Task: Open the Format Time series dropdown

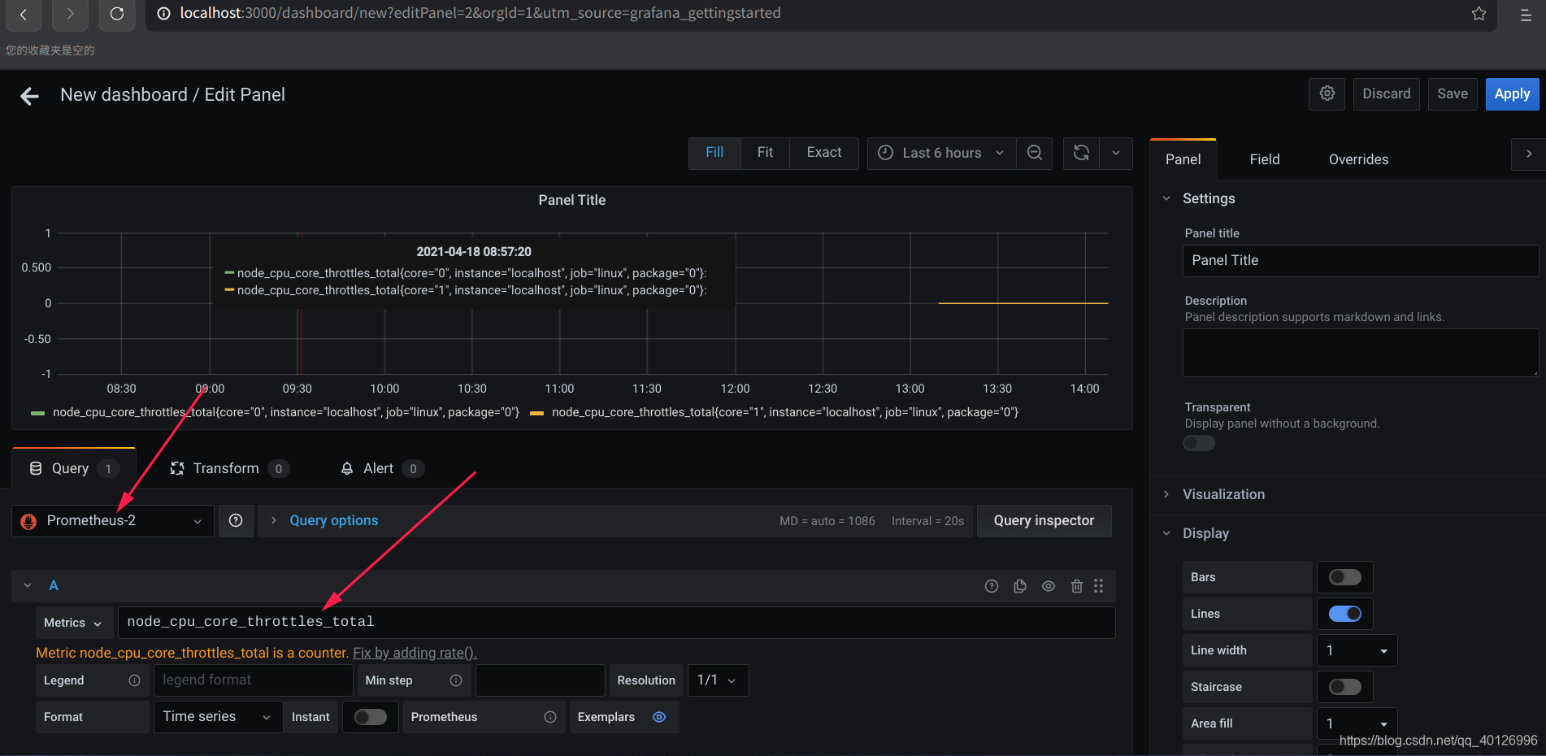Action: [218, 717]
